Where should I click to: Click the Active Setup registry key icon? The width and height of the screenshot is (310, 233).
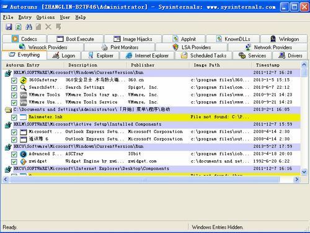pos(8,125)
